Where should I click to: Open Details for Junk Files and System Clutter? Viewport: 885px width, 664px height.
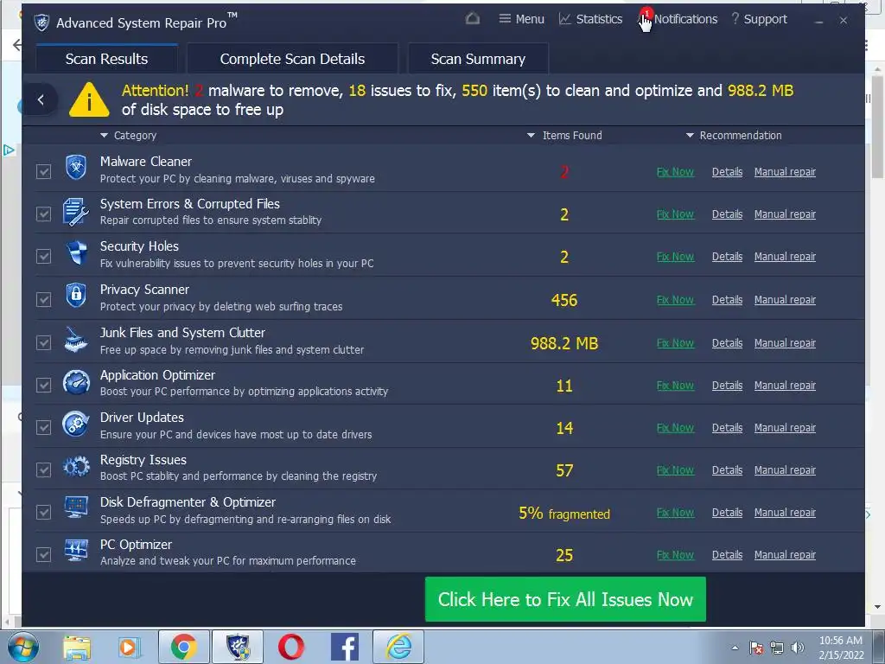point(727,342)
